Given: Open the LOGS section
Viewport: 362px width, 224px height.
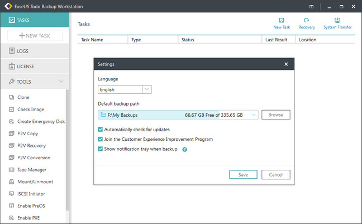Looking at the screenshot, I should 35,51.
